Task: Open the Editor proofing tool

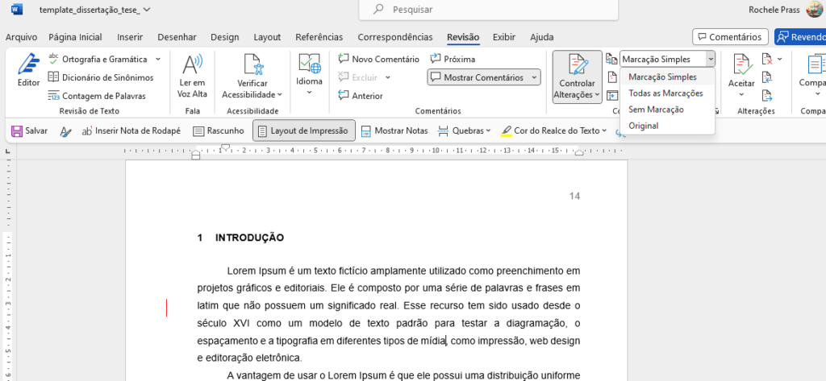Action: pyautogui.click(x=28, y=70)
